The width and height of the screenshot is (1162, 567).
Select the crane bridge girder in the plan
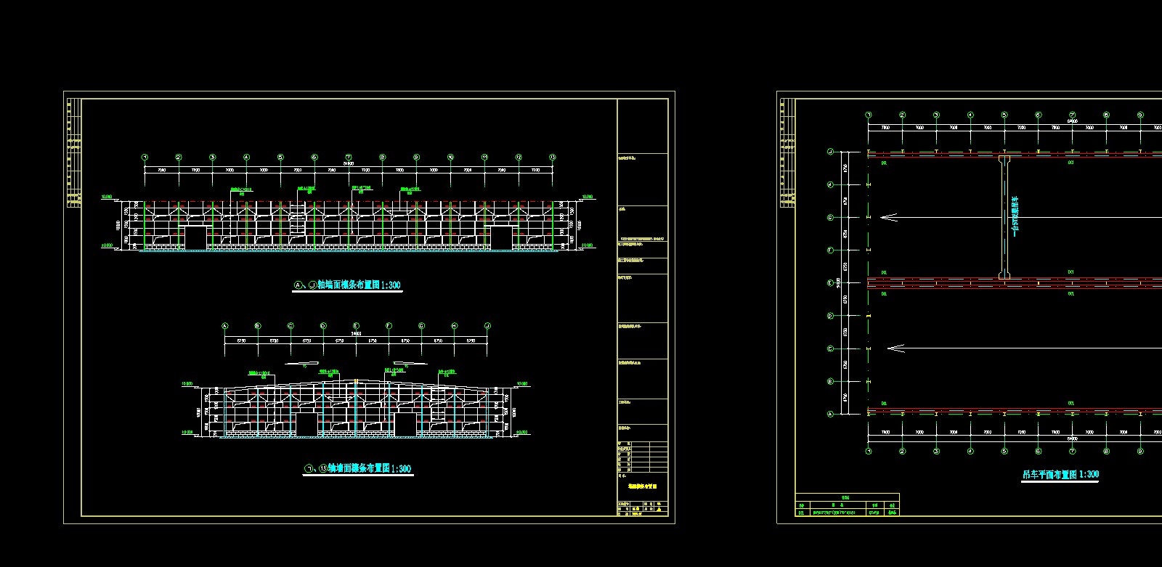[x=1004, y=217]
